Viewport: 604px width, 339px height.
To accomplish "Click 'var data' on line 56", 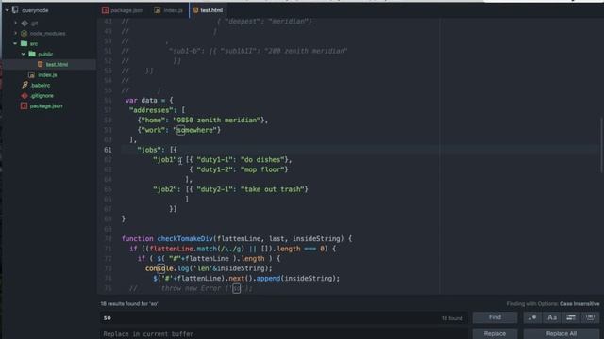I will click(141, 101).
